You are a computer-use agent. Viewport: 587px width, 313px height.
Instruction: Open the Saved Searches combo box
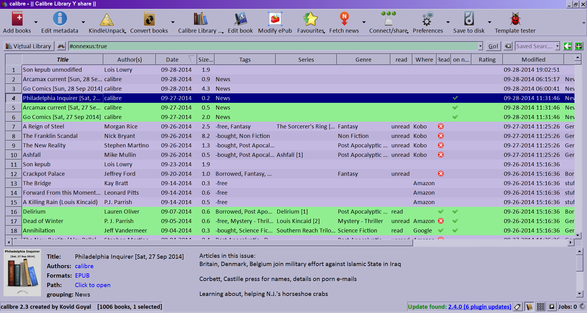coord(537,46)
